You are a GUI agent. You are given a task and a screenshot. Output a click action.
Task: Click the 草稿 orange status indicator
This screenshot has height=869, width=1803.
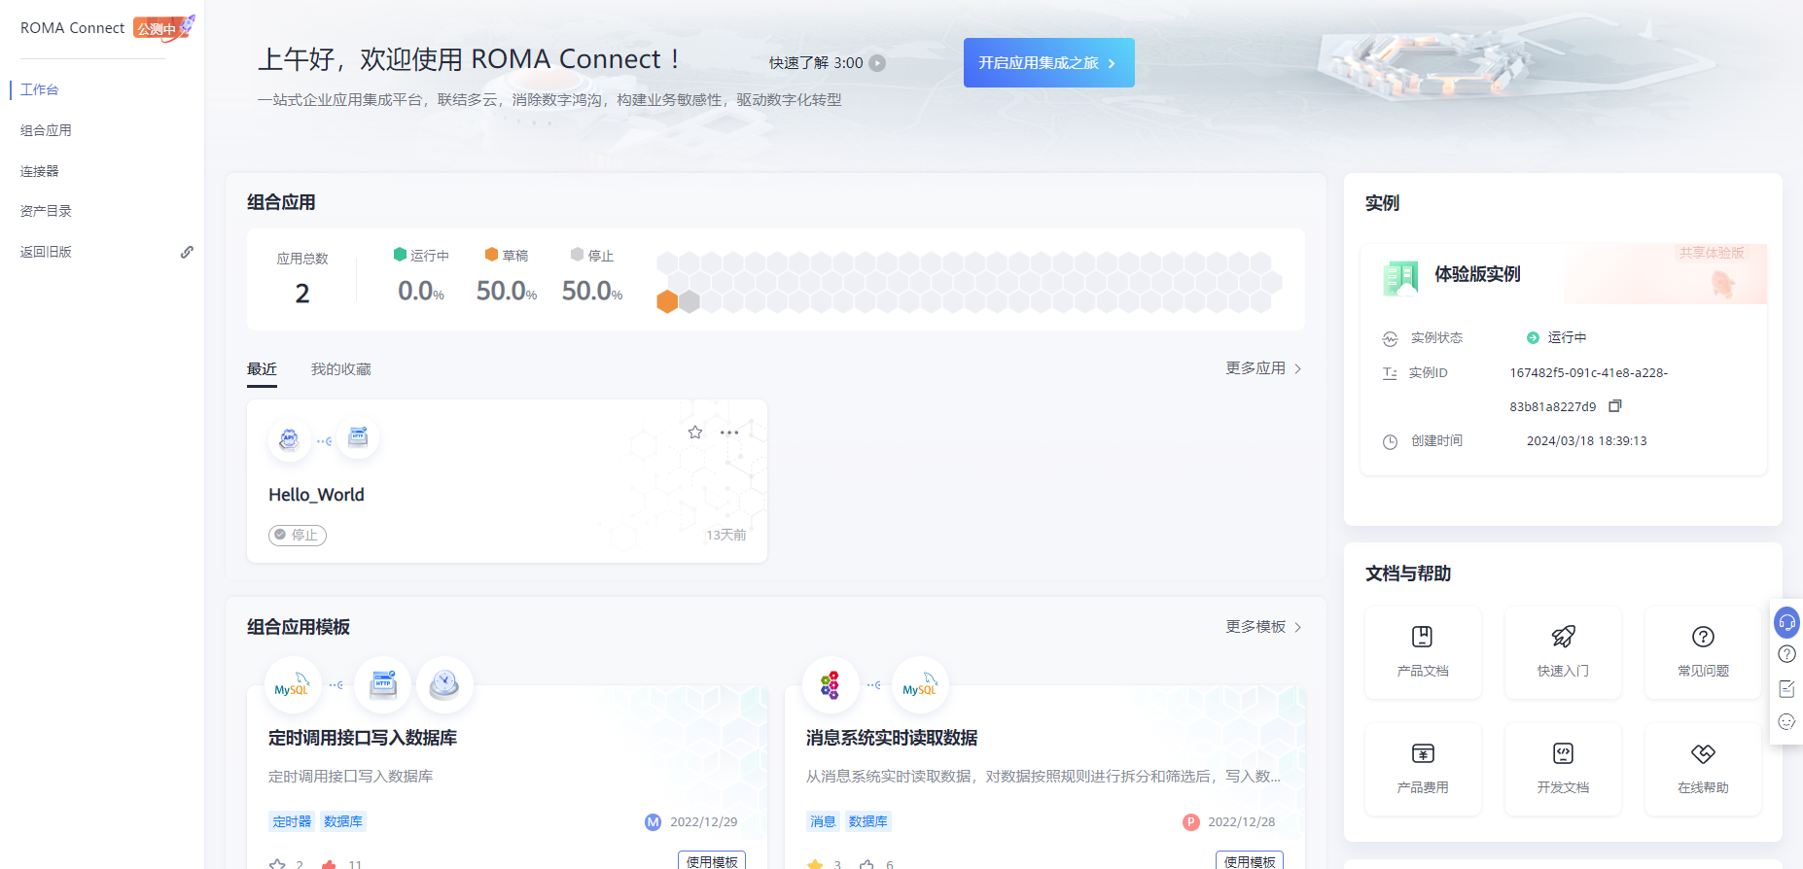tap(507, 256)
